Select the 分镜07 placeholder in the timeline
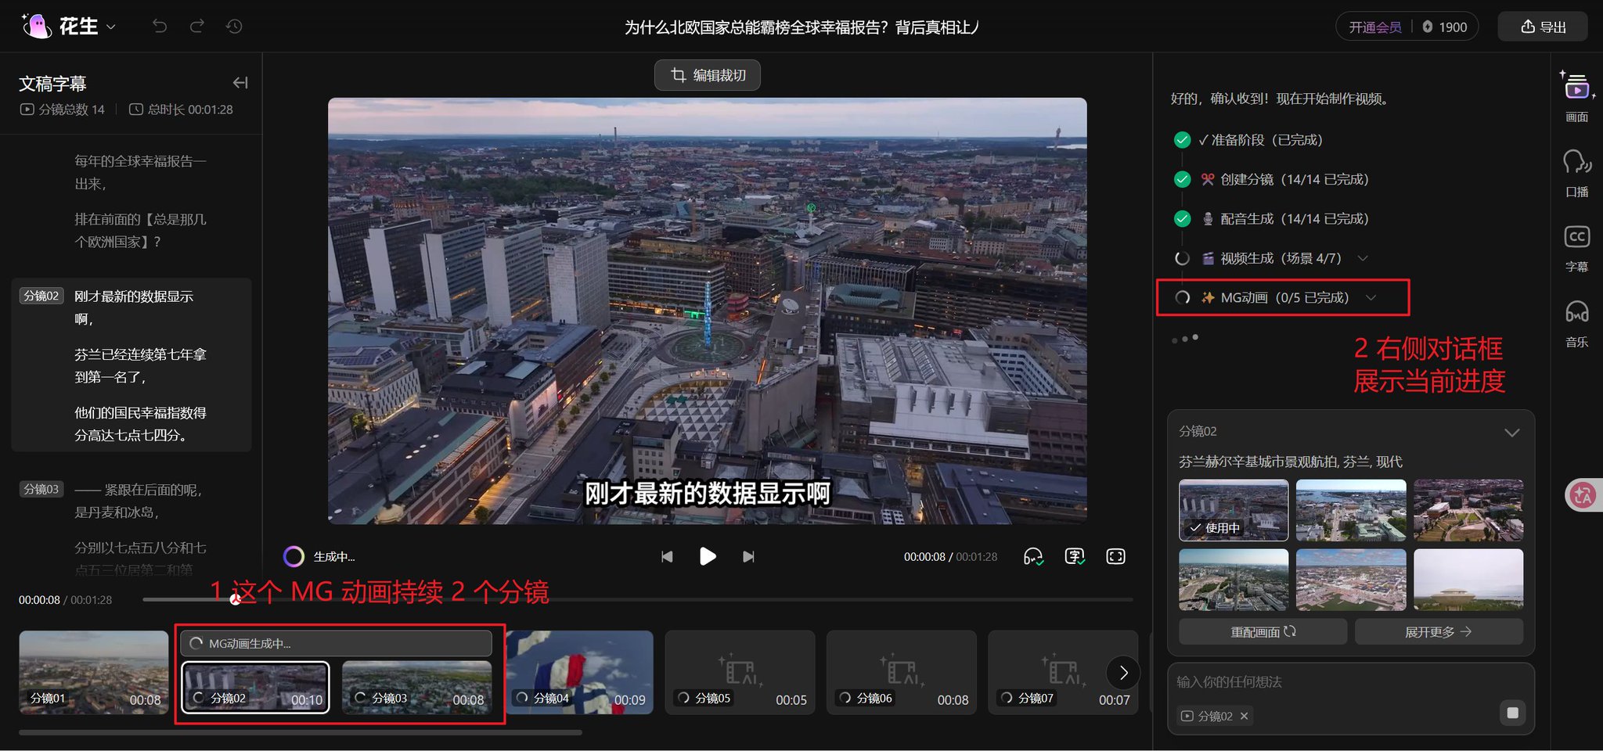1603x751 pixels. tap(1063, 673)
